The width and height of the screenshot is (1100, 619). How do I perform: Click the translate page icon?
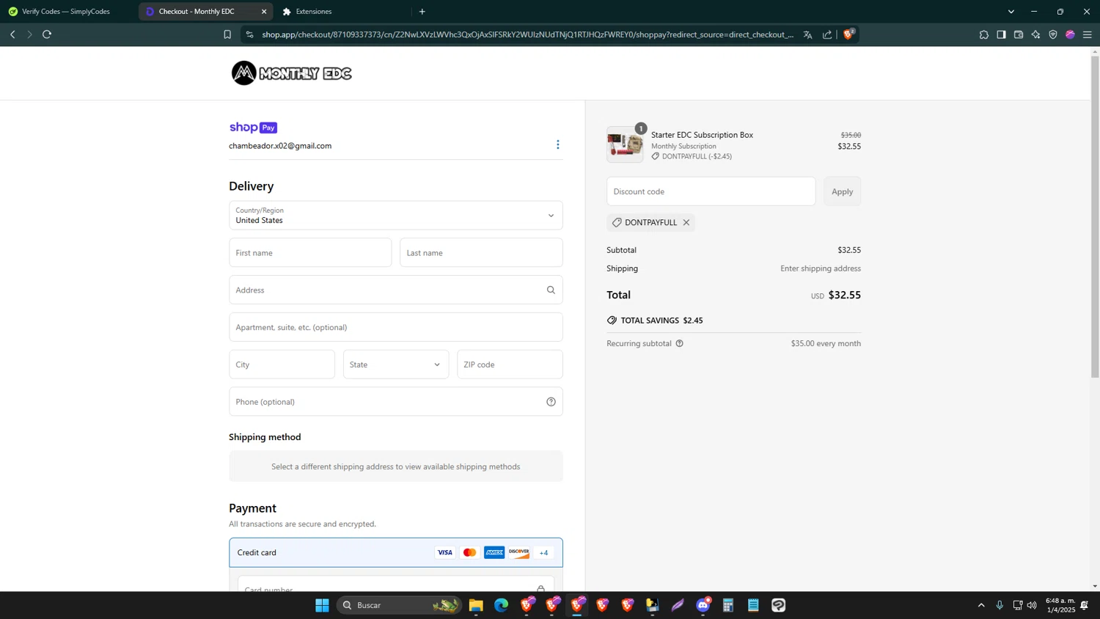coord(807,34)
